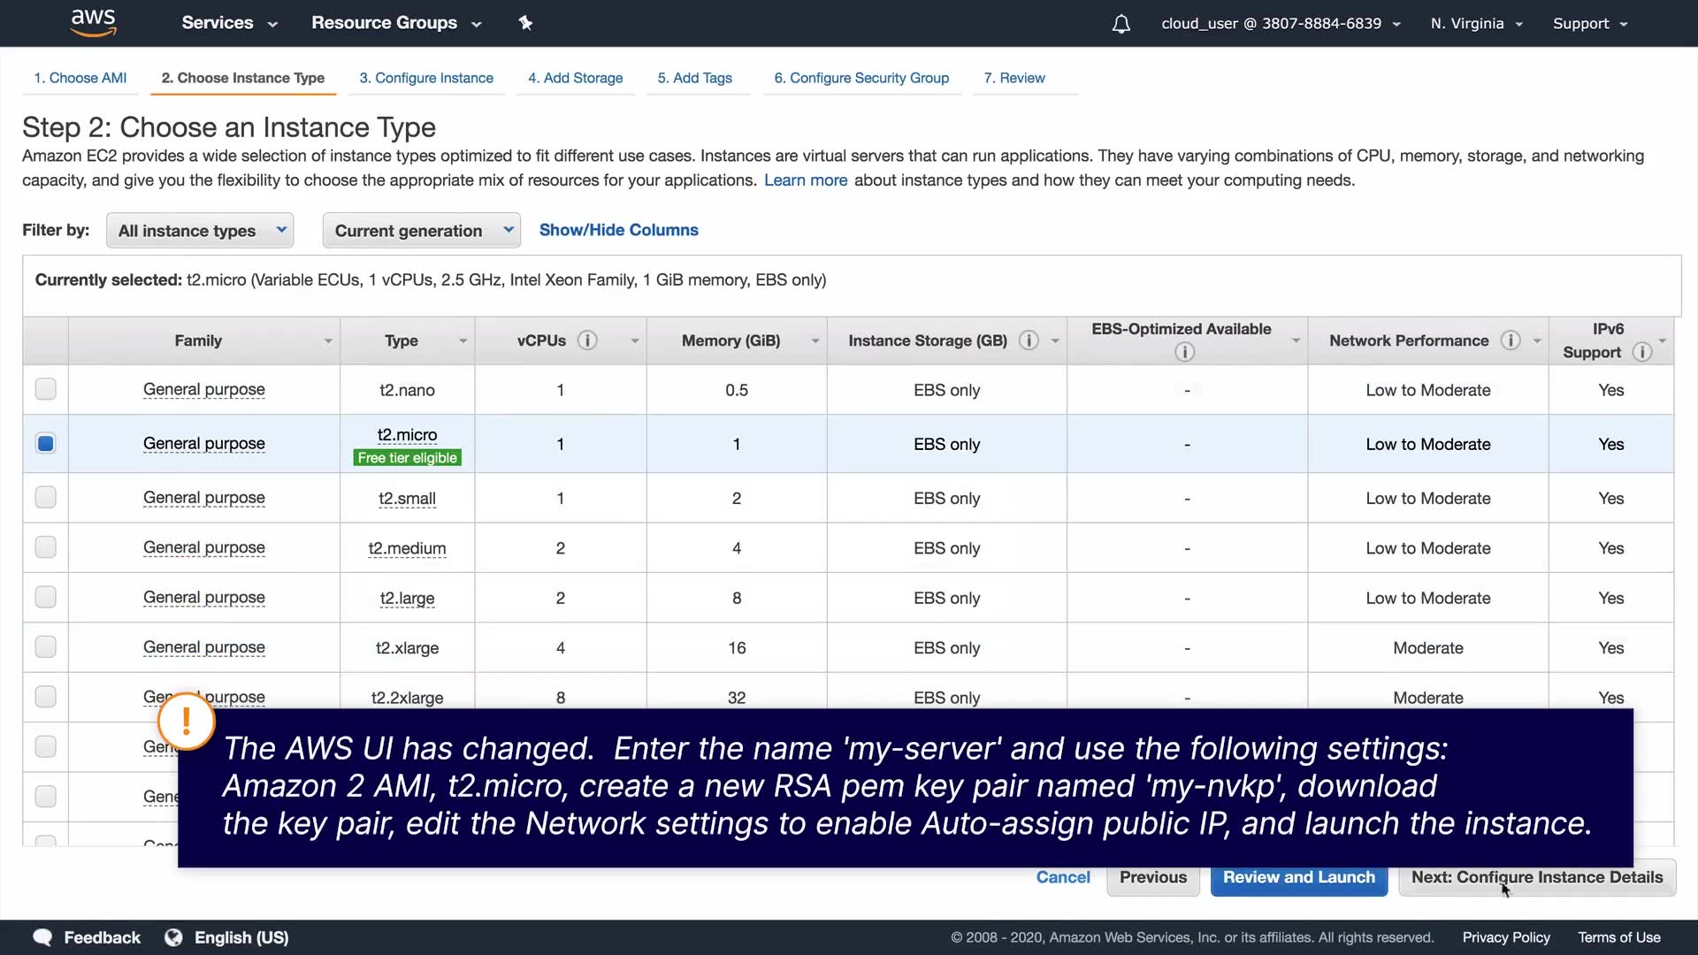Screen dimensions: 1698x955
Task: Switch to 6. Configure Security Group tab
Action: [x=861, y=78]
